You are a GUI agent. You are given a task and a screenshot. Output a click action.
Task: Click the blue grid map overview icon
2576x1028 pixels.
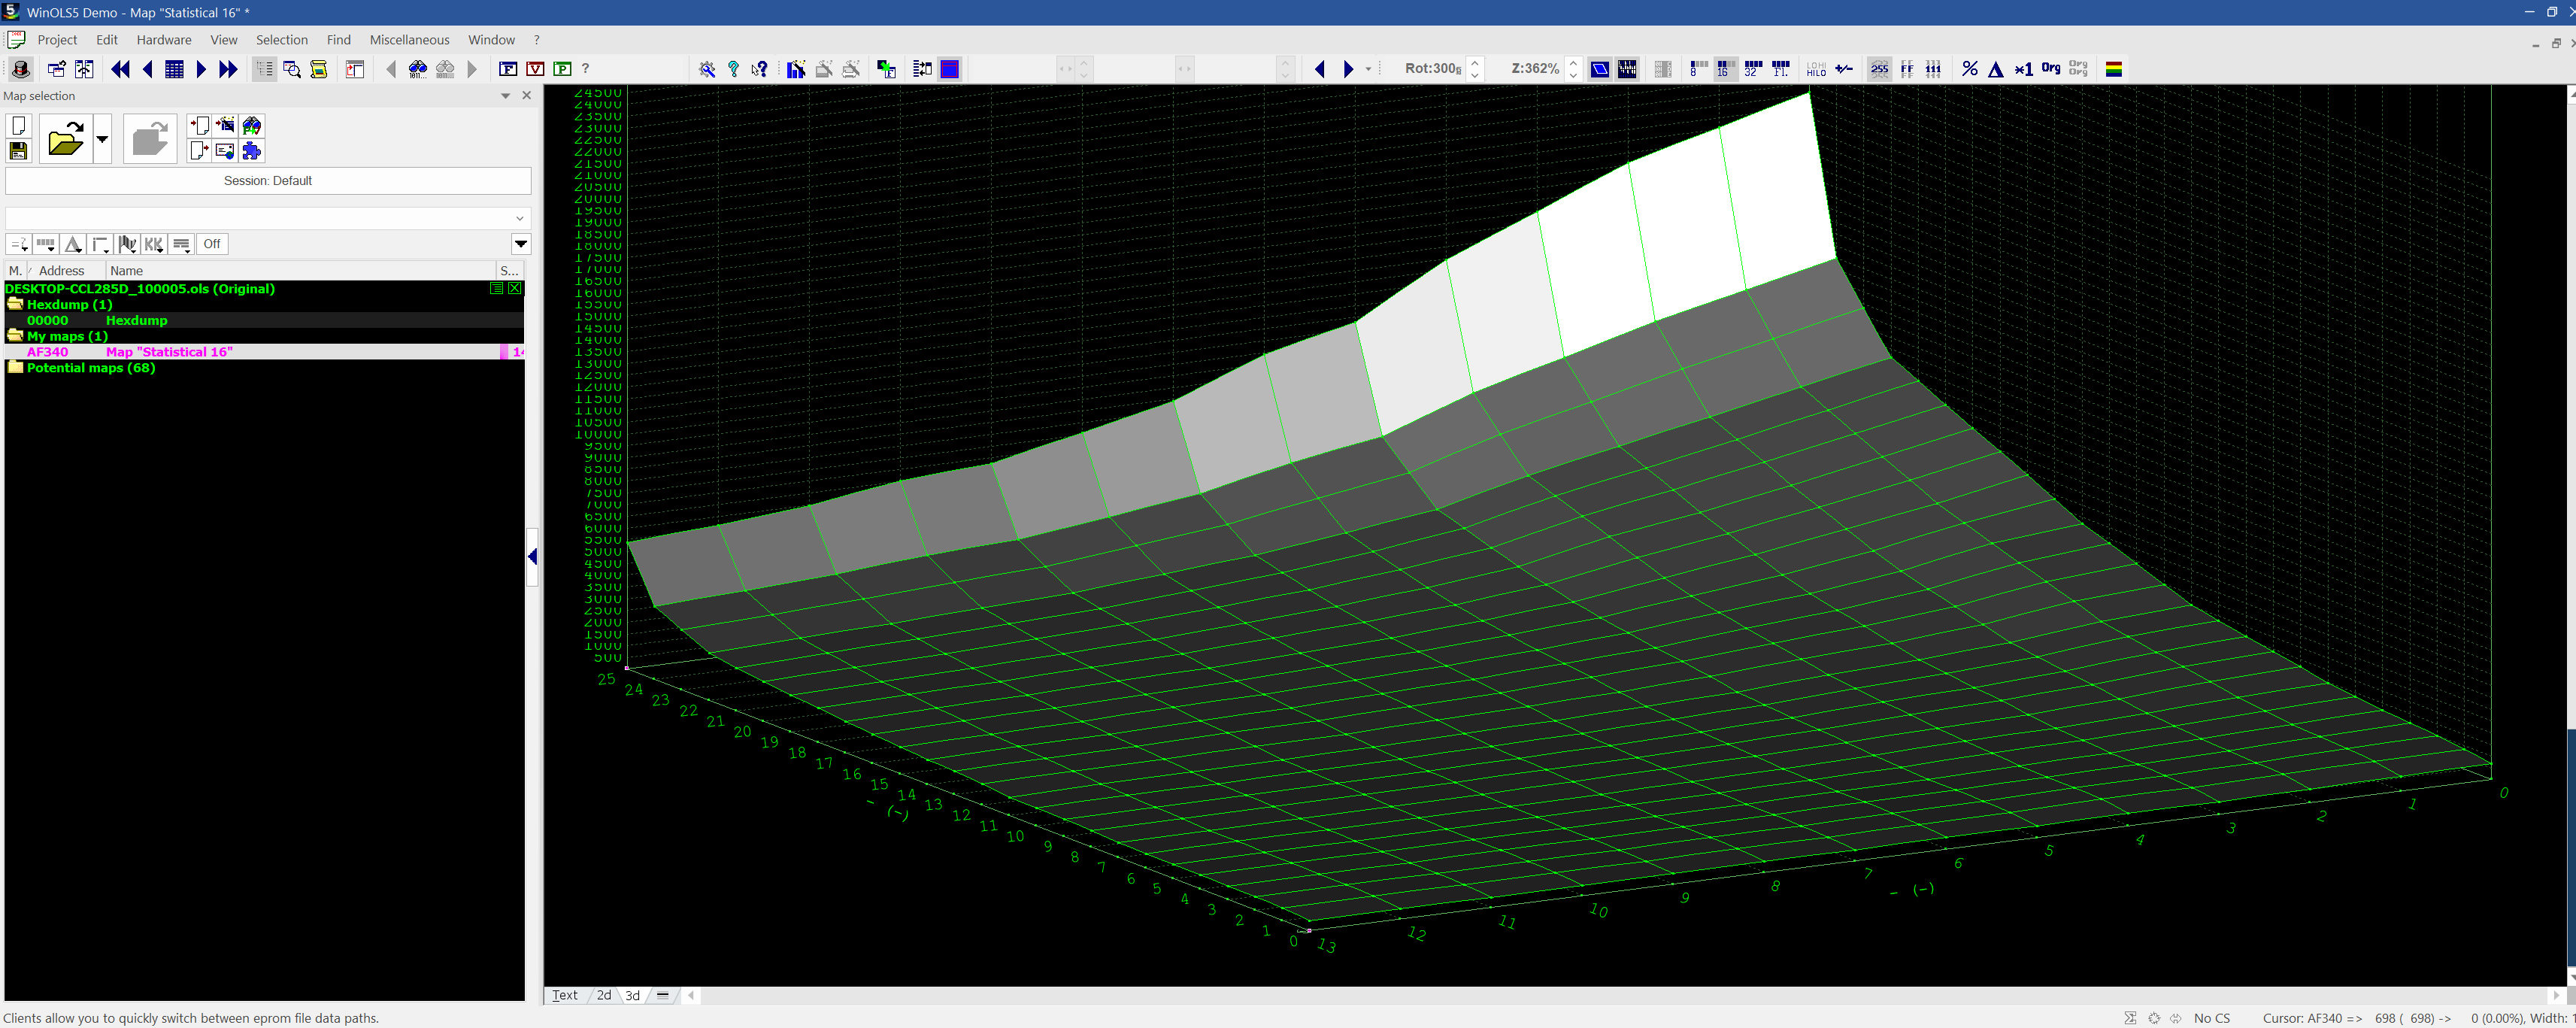[x=174, y=69]
